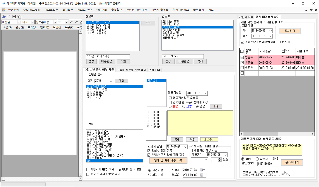Switch to 과제 내역 tab
The width and height of the screenshot is (319, 187).
point(155,70)
